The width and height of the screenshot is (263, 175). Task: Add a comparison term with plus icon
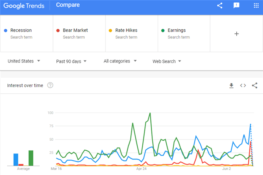236,34
